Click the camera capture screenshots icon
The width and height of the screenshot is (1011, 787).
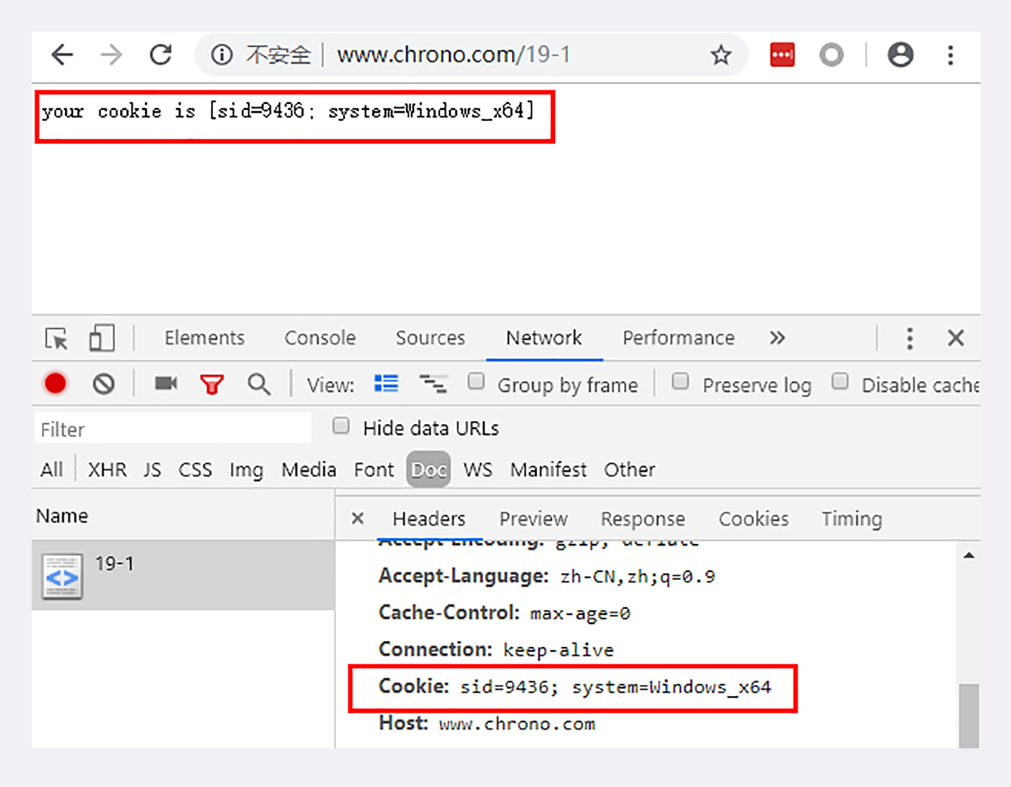[x=166, y=383]
